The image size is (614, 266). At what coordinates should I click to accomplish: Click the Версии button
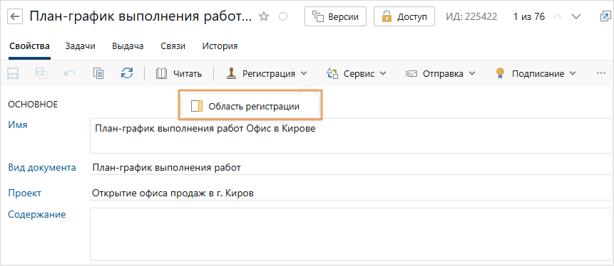(336, 17)
